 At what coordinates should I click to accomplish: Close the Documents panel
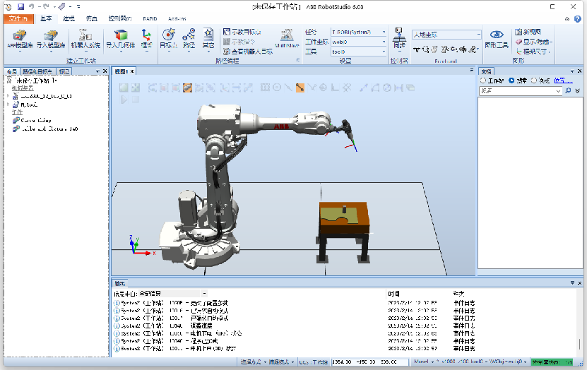579,71
